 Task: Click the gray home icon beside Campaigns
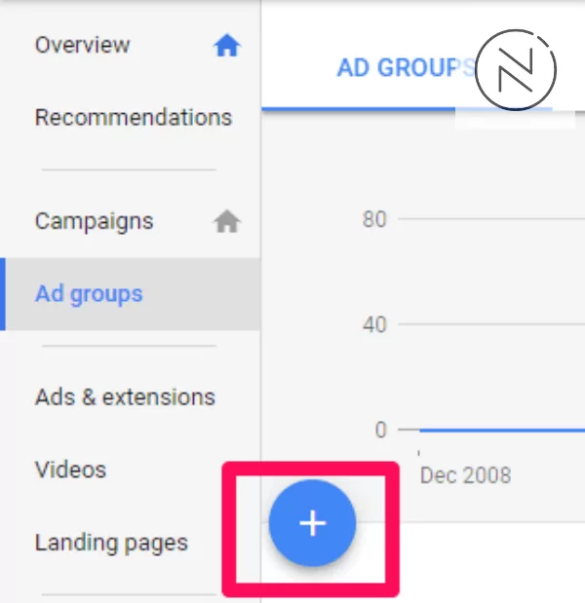[227, 222]
